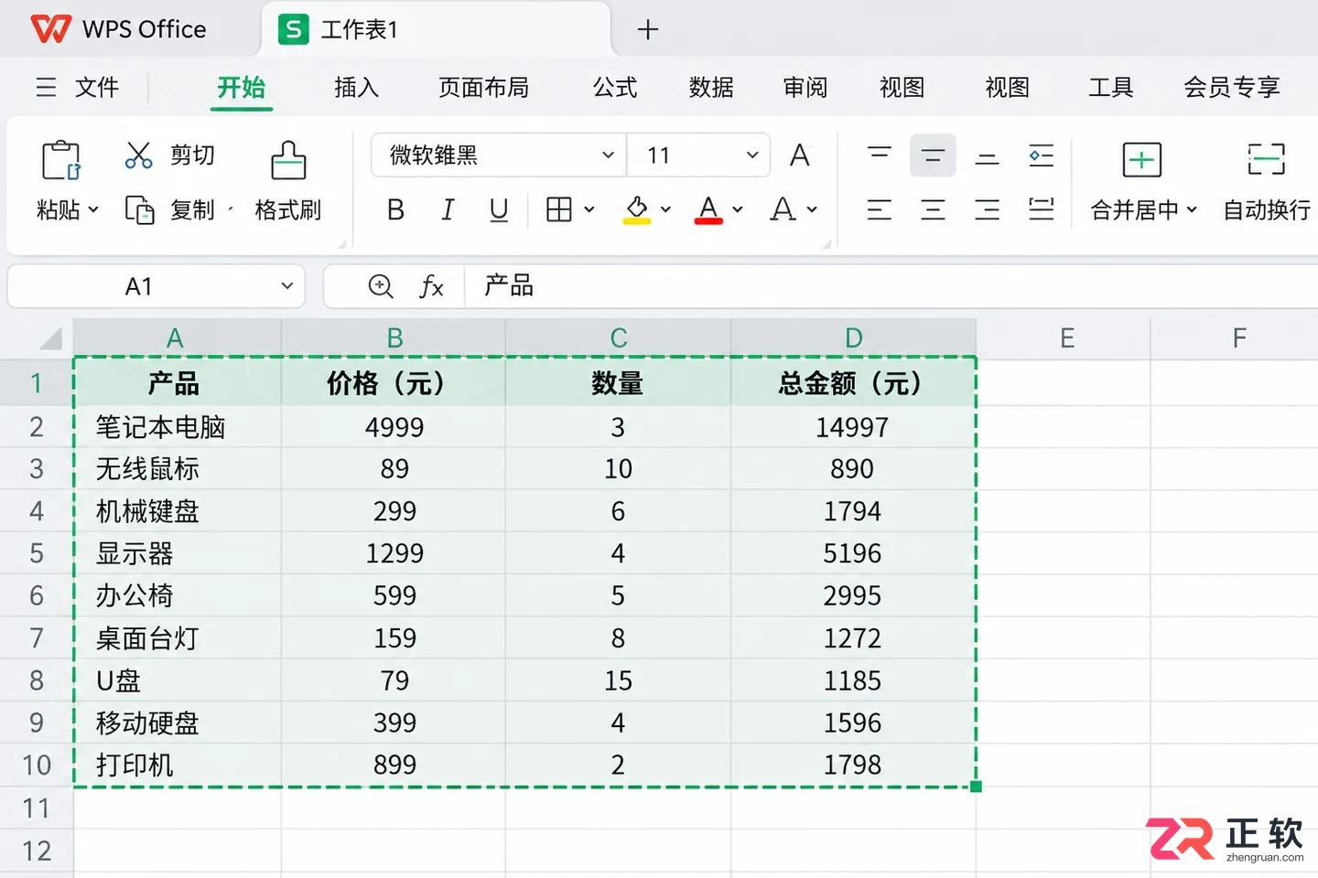
Task: Toggle horizontal right alignment
Action: (987, 209)
